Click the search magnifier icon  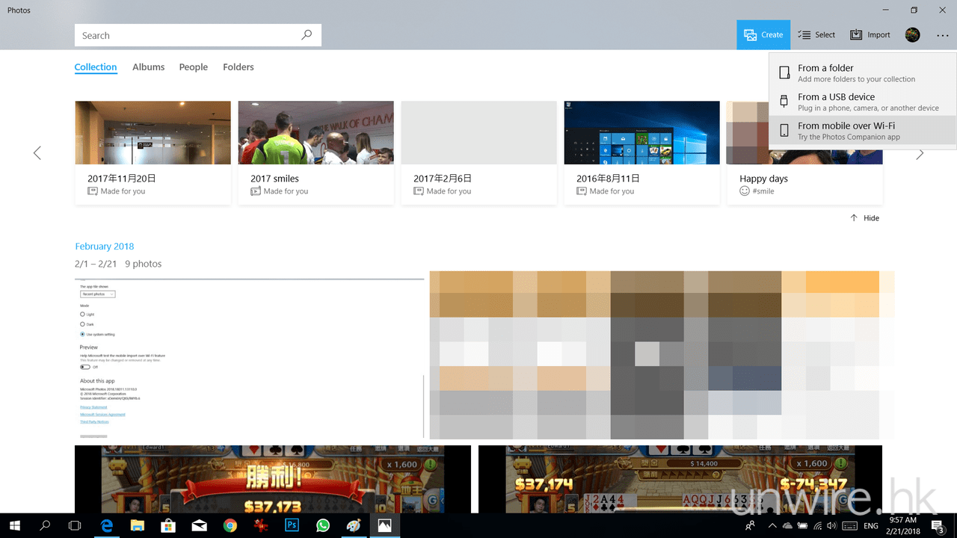tap(306, 35)
